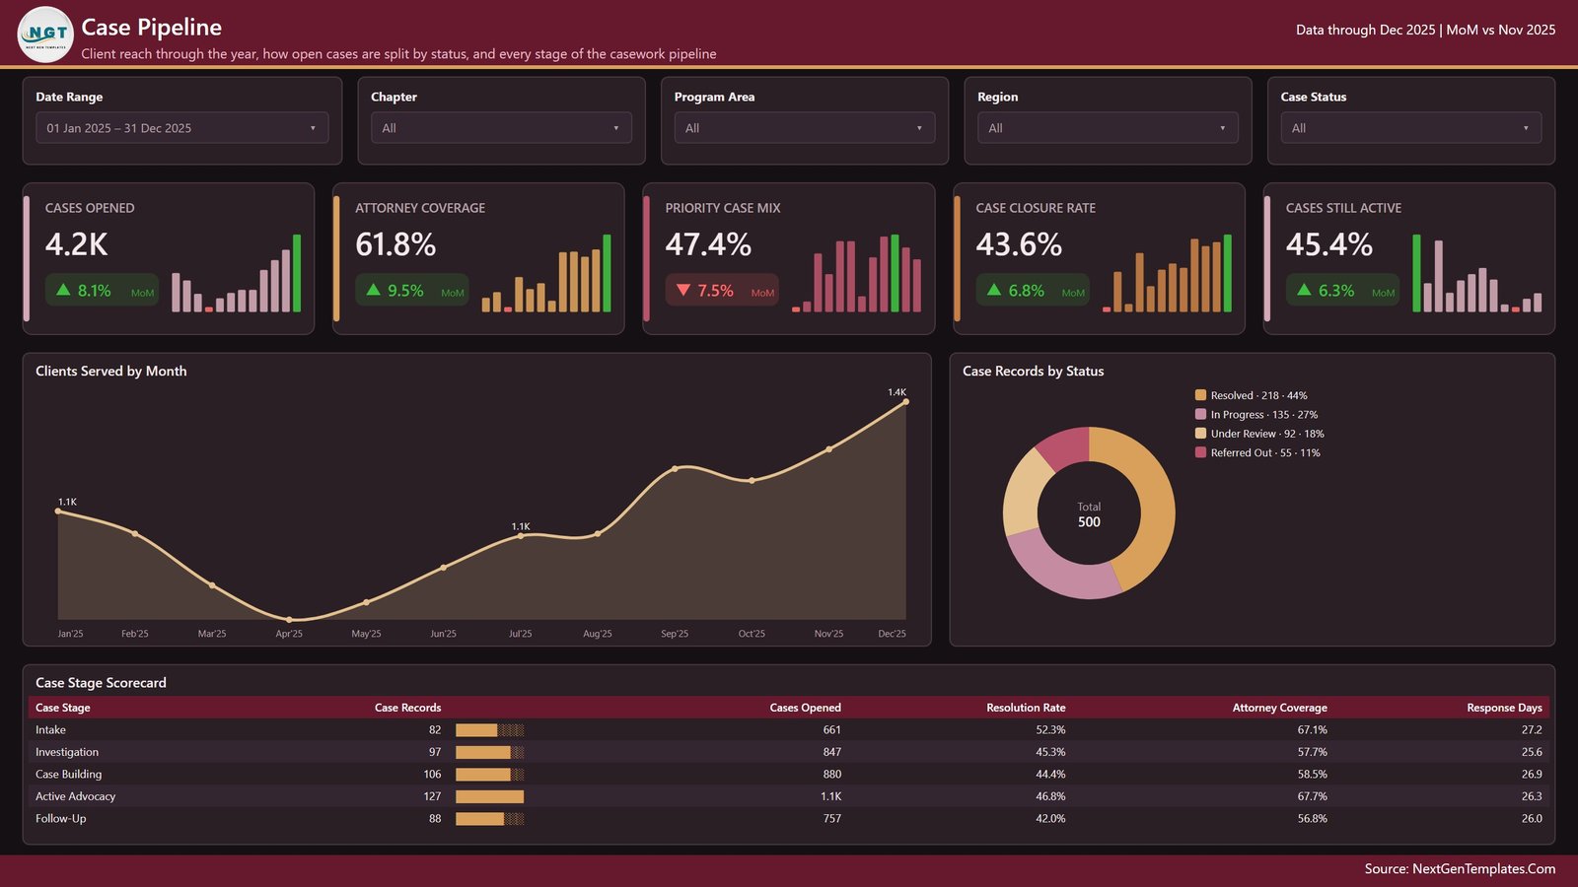
Task: Click the Active Advocacy data bar
Action: tap(489, 796)
